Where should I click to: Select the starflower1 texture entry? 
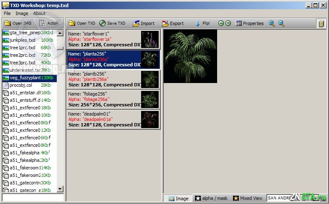pyautogui.click(x=113, y=39)
